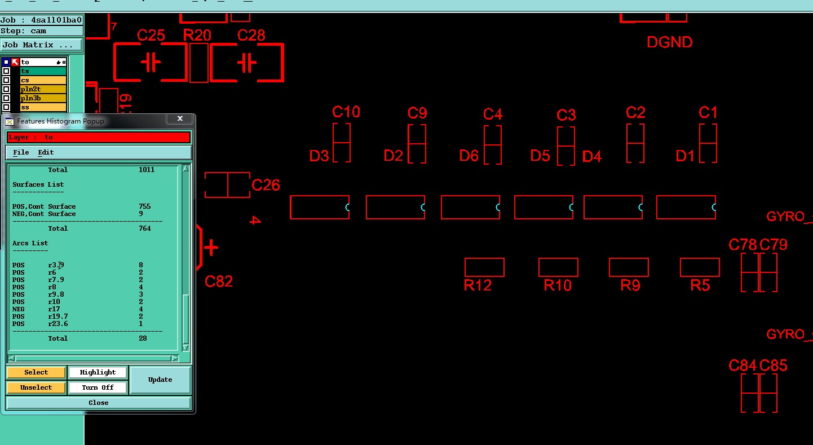Click the orange Select button
The width and height of the screenshot is (813, 445).
36,372
